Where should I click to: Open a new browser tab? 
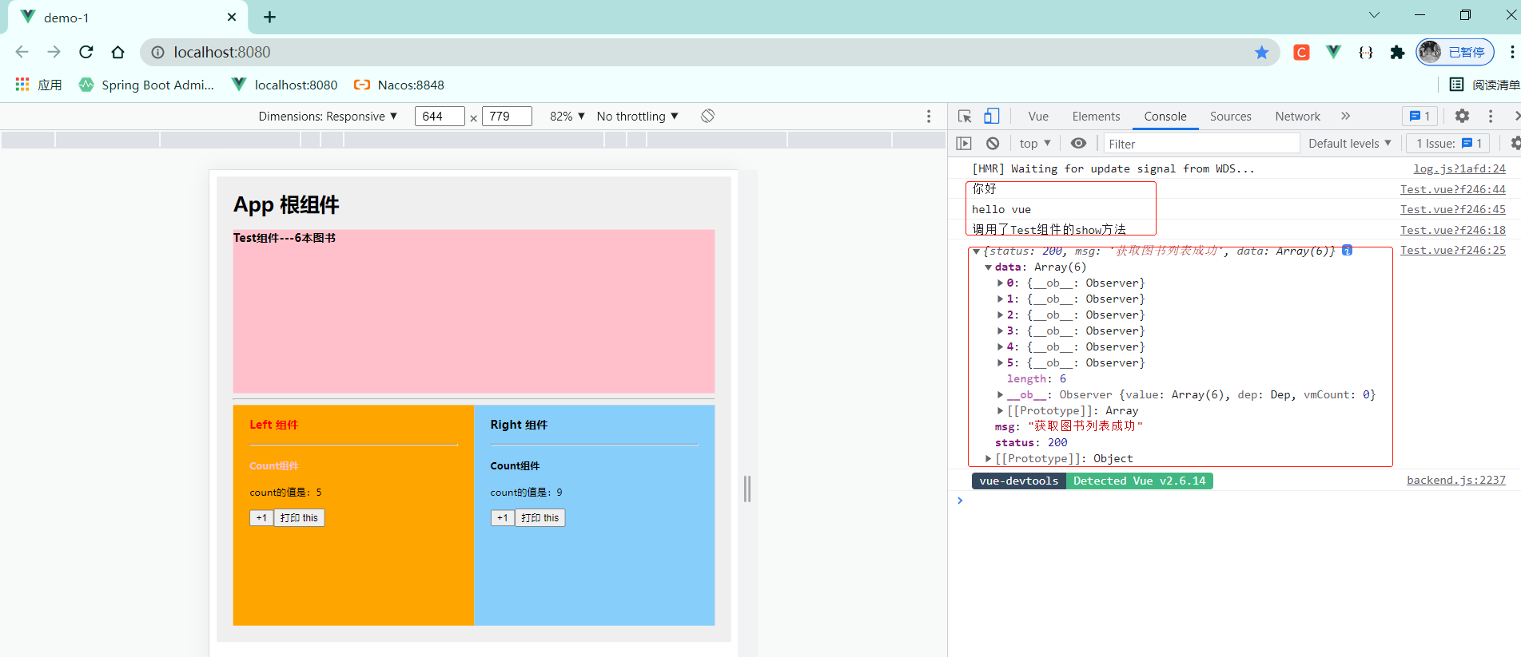pos(270,17)
